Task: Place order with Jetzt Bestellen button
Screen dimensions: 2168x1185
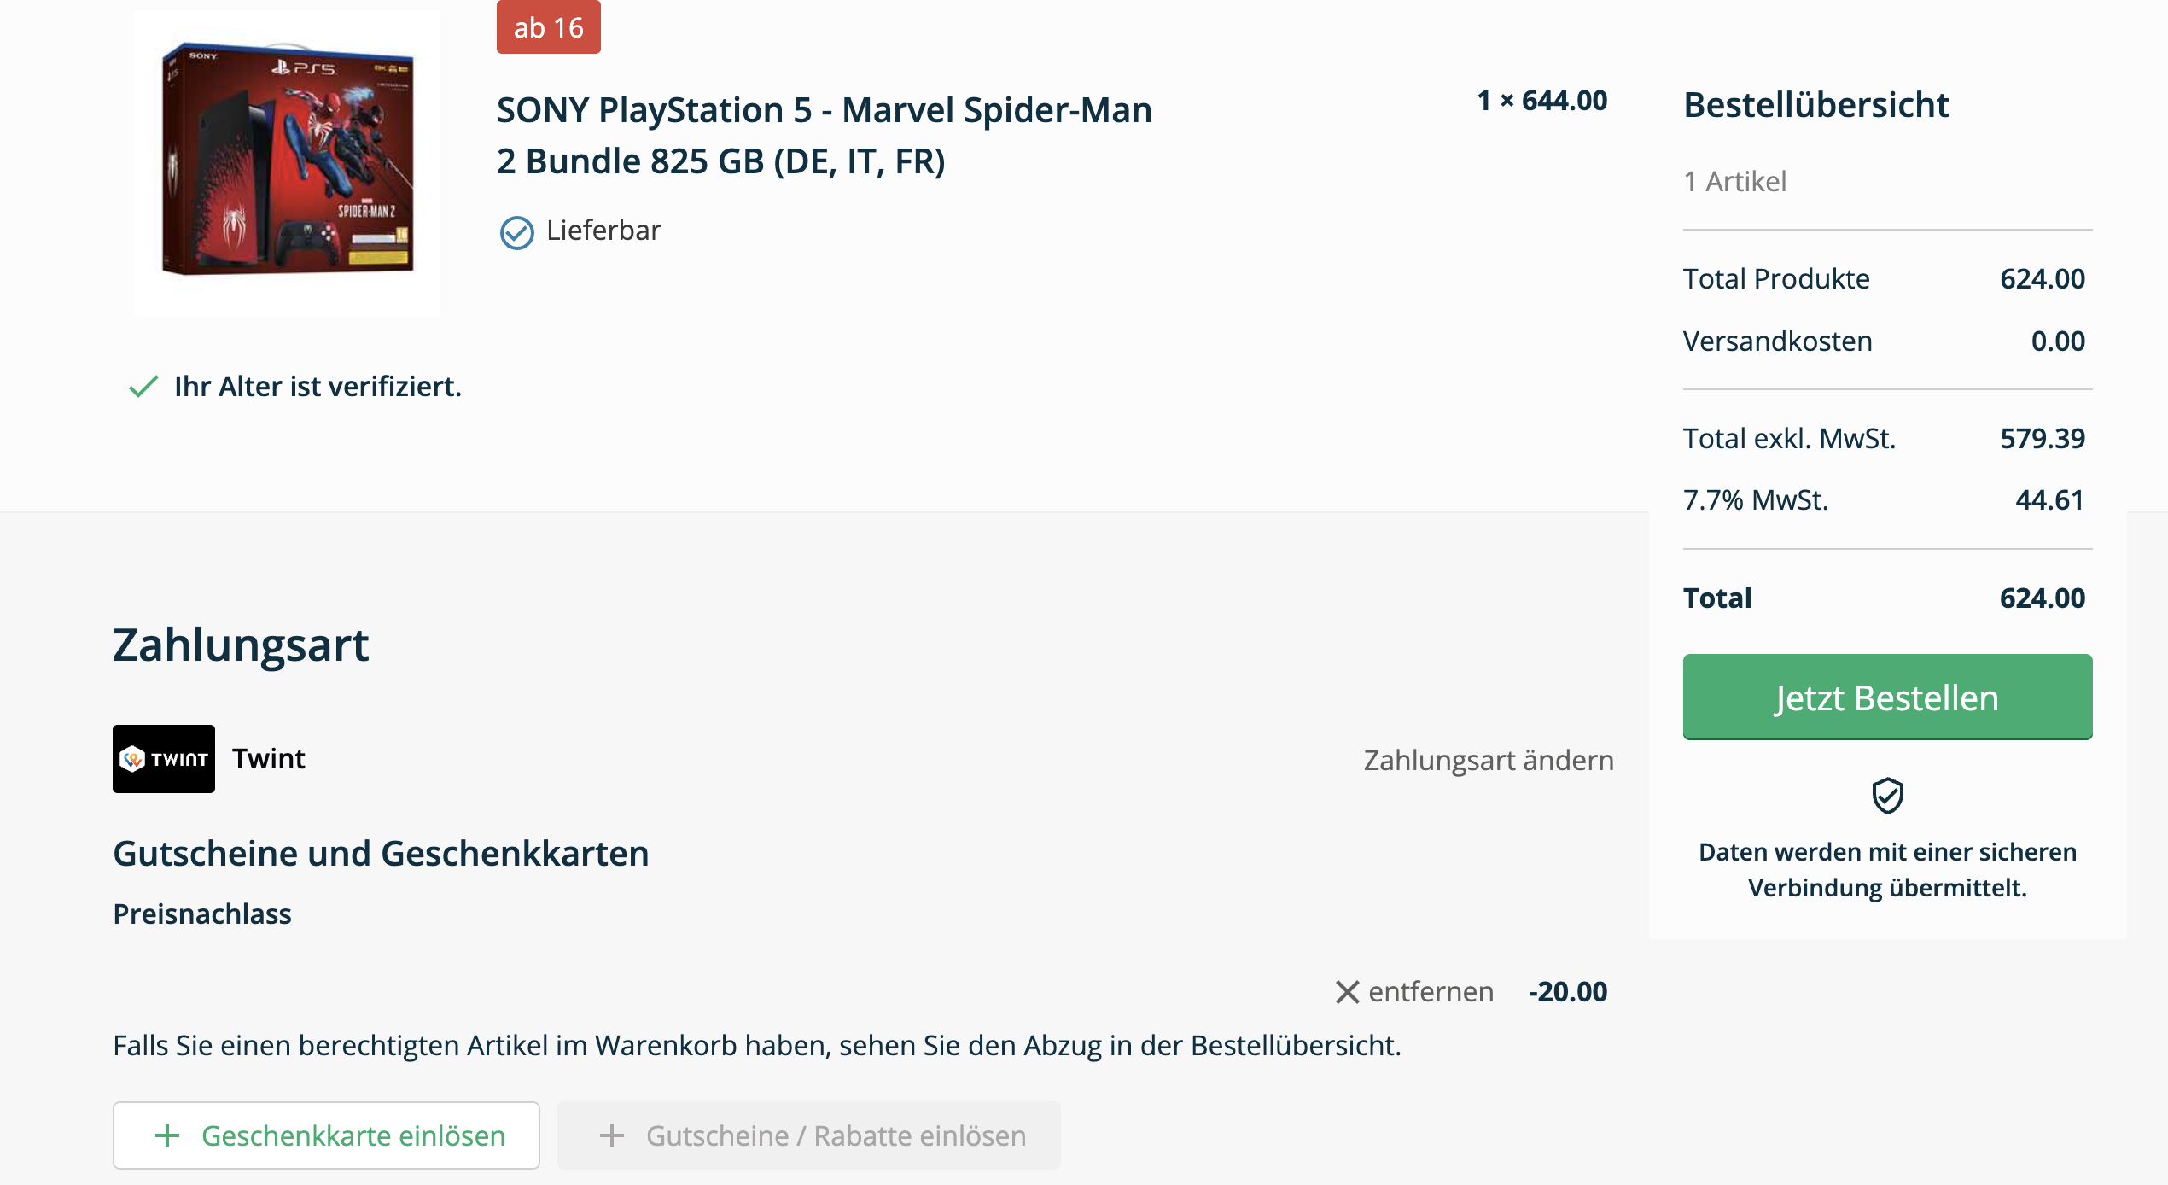Action: 1887,697
